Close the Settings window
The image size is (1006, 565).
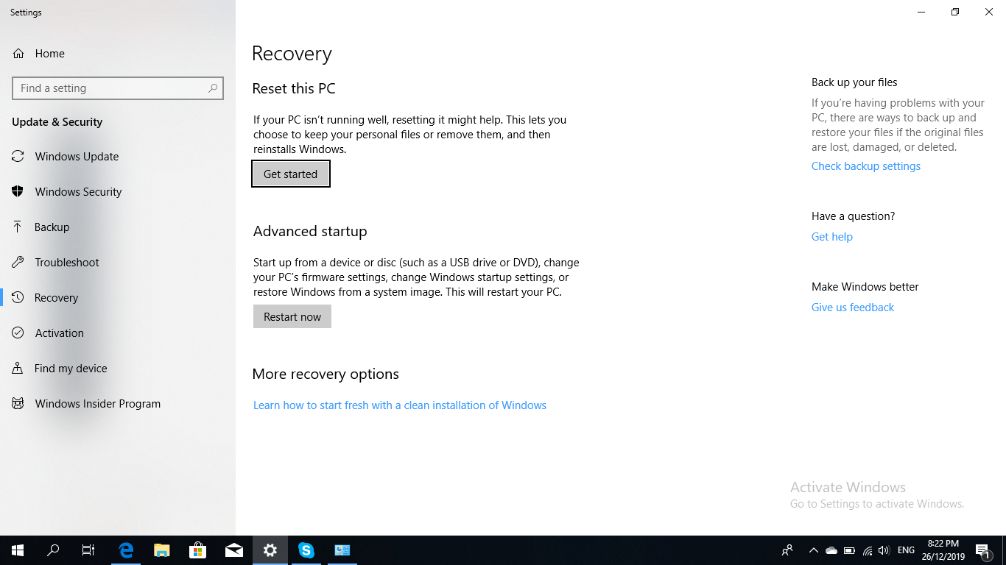989,12
